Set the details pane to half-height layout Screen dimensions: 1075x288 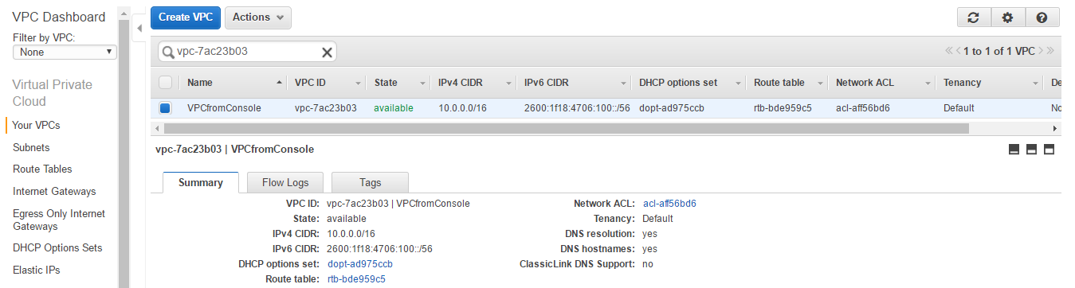[1032, 150]
